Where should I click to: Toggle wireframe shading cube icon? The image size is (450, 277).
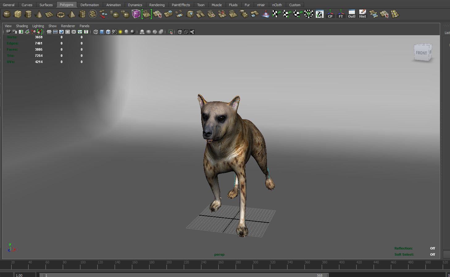click(x=96, y=32)
